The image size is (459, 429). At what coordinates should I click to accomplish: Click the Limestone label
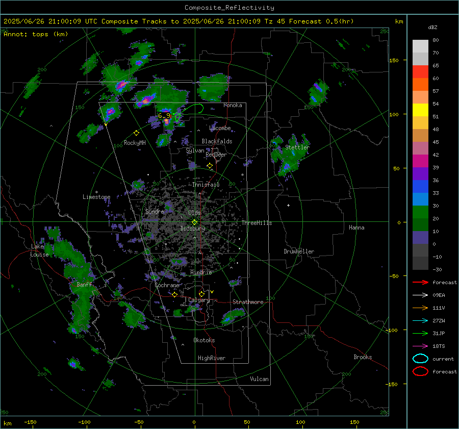(96, 197)
